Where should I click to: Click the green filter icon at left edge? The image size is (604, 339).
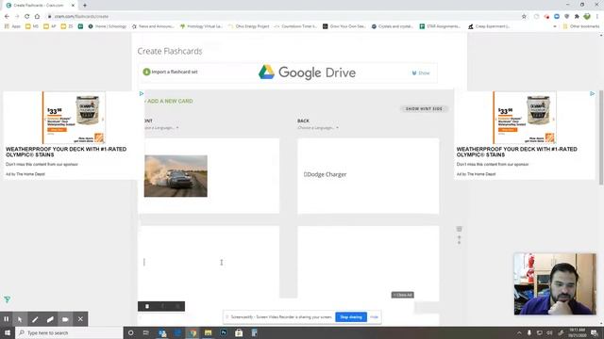pyautogui.click(x=7, y=299)
